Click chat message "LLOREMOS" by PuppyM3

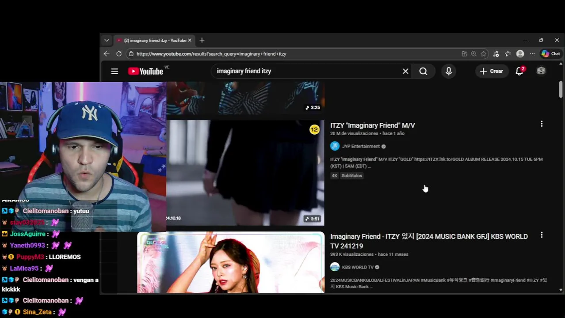coord(65,257)
